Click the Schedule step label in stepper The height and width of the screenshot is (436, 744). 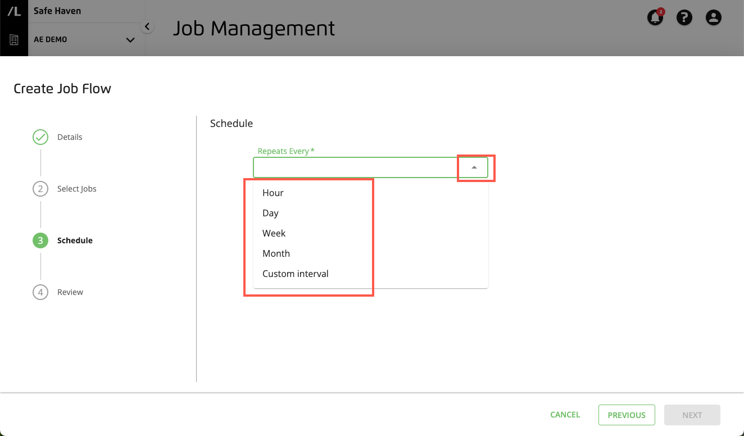75,240
